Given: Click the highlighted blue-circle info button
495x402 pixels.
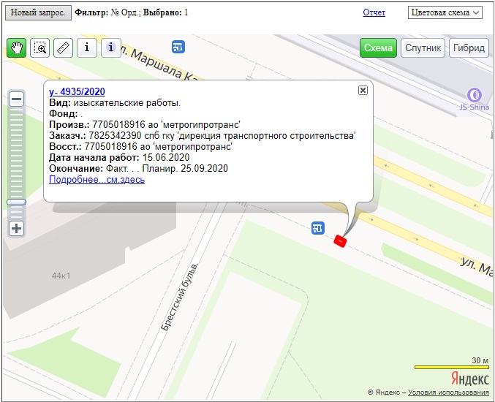Looking at the screenshot, I should [110, 48].
